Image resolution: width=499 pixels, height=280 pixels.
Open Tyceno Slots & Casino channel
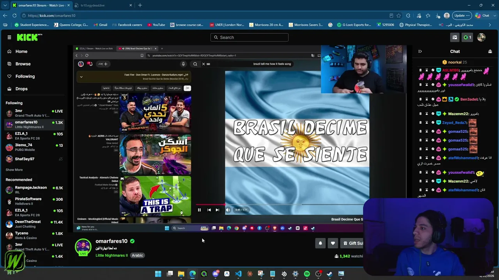click(x=35, y=235)
